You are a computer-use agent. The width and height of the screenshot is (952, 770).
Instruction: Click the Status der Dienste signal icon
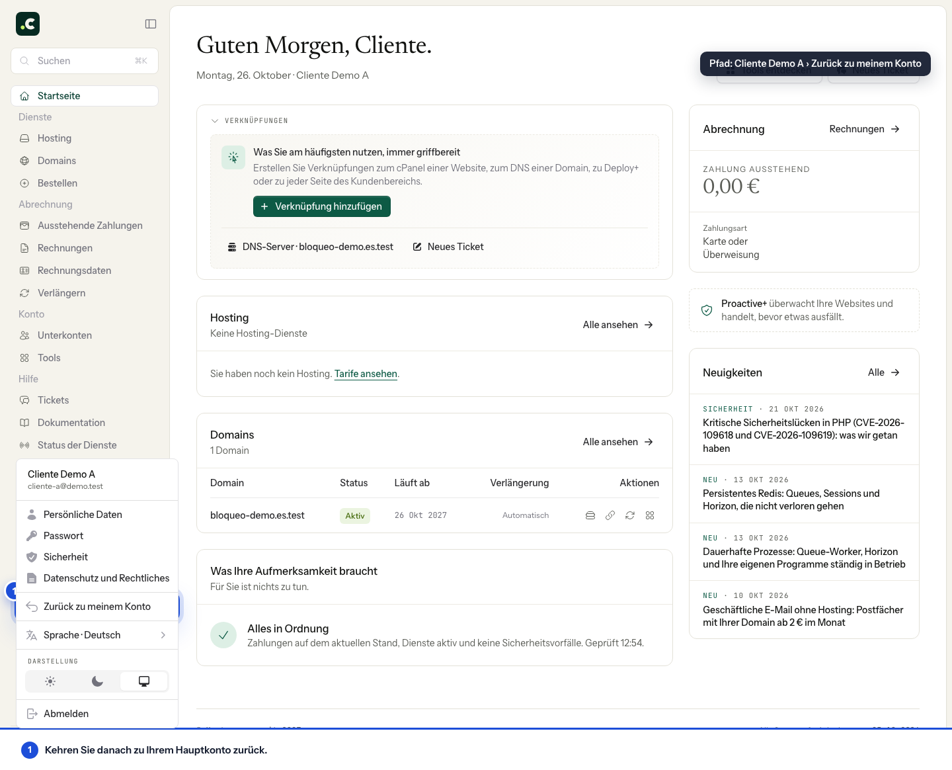(24, 445)
